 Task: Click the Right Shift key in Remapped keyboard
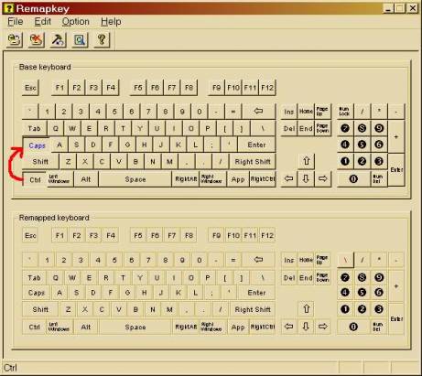pyautogui.click(x=253, y=309)
